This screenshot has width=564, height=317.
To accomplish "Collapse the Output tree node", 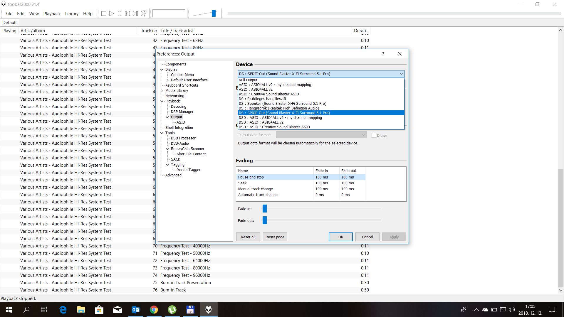I will point(167,117).
